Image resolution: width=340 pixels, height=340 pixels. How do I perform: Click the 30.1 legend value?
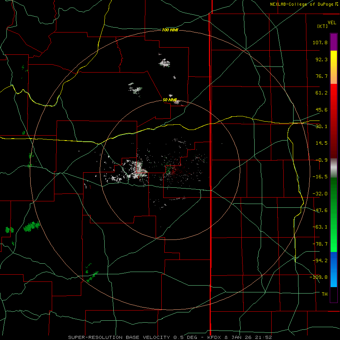click(x=321, y=127)
